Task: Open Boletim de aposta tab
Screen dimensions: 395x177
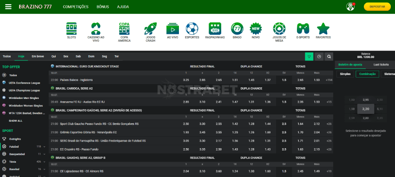Action: tap(350, 65)
